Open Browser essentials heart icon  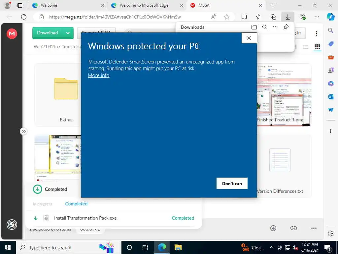(x=302, y=17)
